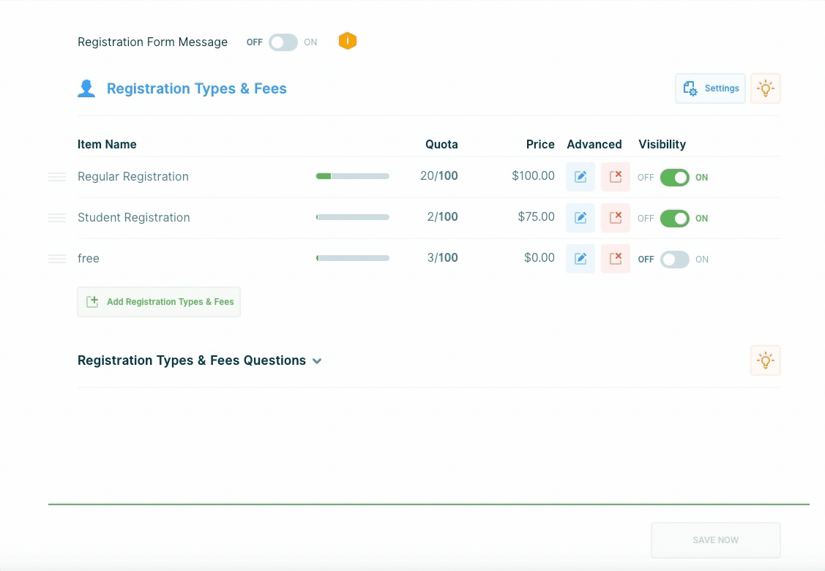Edit the Regular Registration item
Screen dimensions: 825x571
(581, 177)
